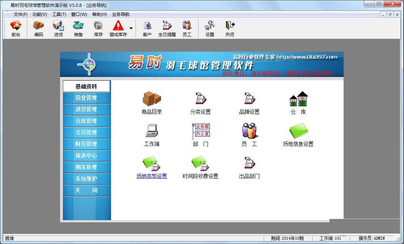Open the 设置 settings toolbar icon
This screenshot has height=244, width=404.
pos(209,28)
